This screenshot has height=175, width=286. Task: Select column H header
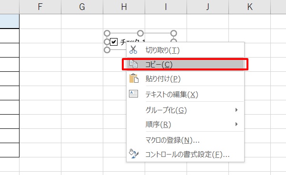pos(124,7)
